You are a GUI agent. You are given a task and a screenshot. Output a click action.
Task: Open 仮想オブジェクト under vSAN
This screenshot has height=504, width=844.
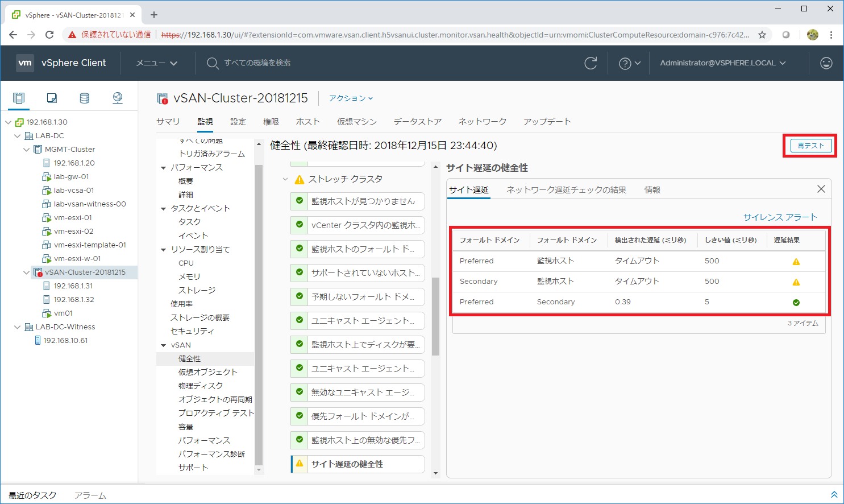(208, 372)
